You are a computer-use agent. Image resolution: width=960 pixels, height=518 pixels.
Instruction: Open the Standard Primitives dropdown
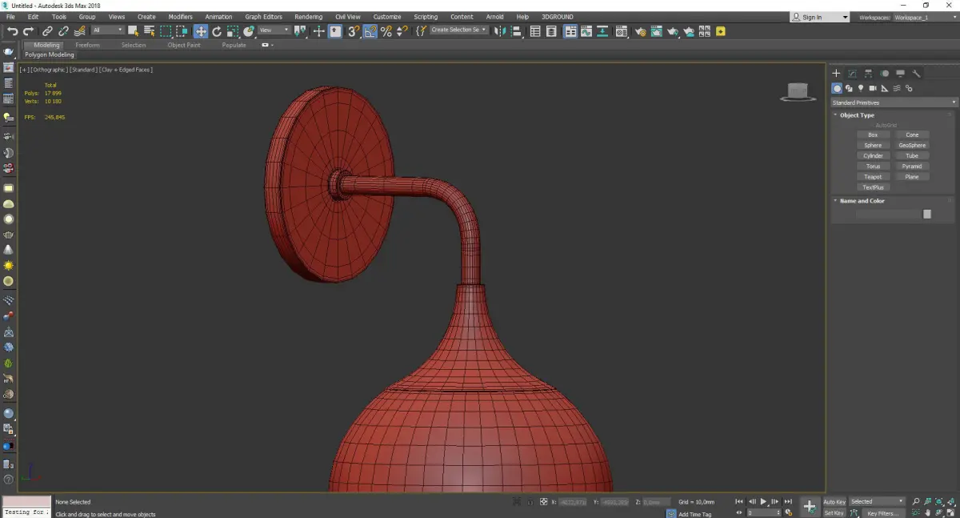(894, 102)
